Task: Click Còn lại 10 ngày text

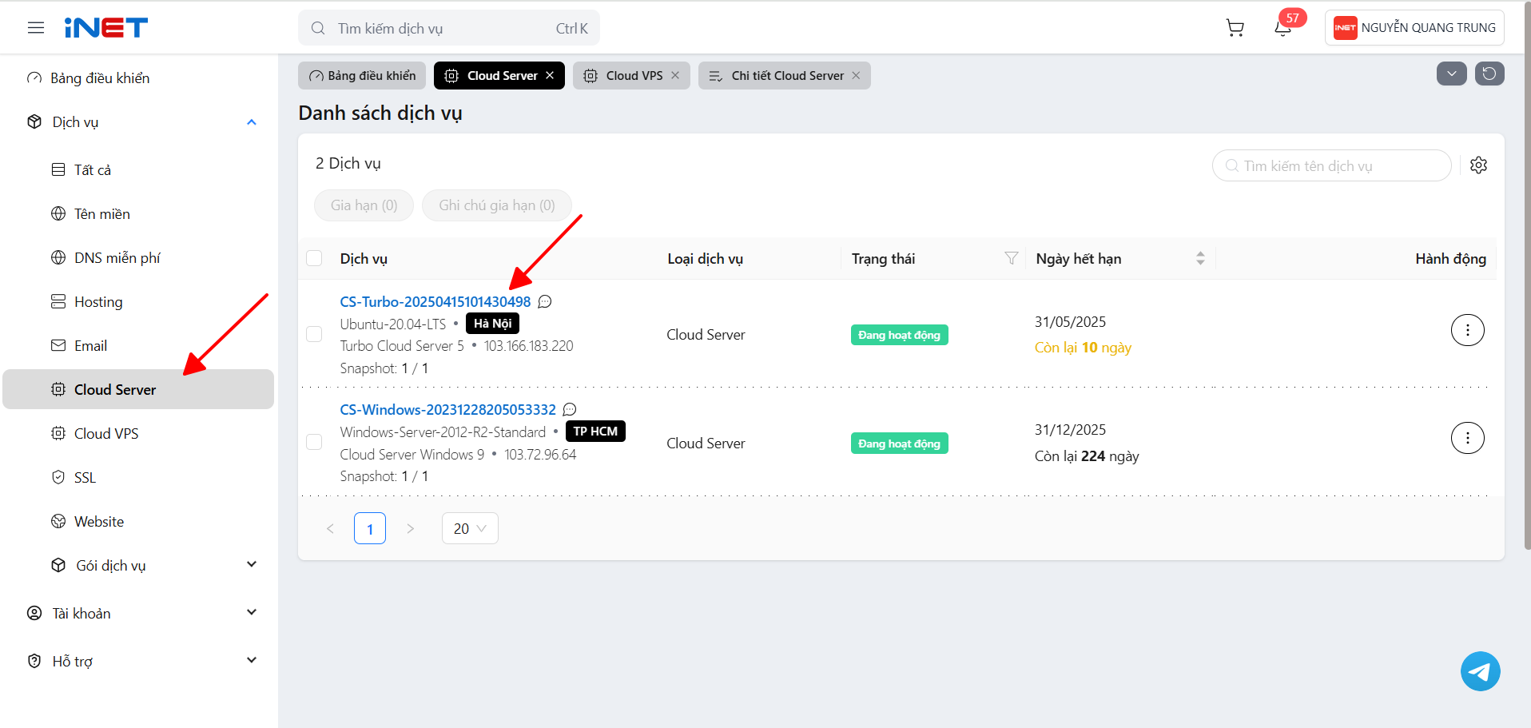Action: (x=1083, y=347)
